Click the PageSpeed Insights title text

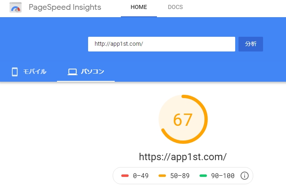65,7
